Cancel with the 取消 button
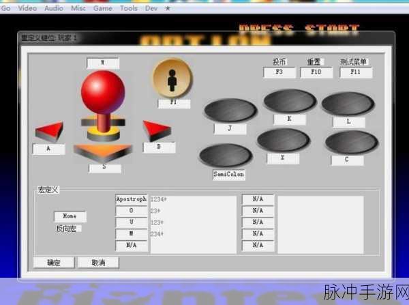Screen dimensions: 409x305 tap(98, 262)
